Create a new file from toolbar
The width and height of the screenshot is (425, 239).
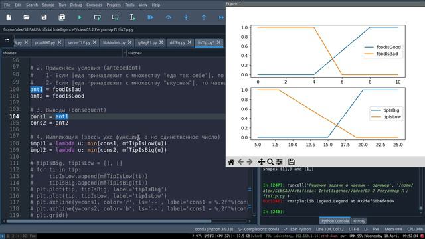(9, 17)
